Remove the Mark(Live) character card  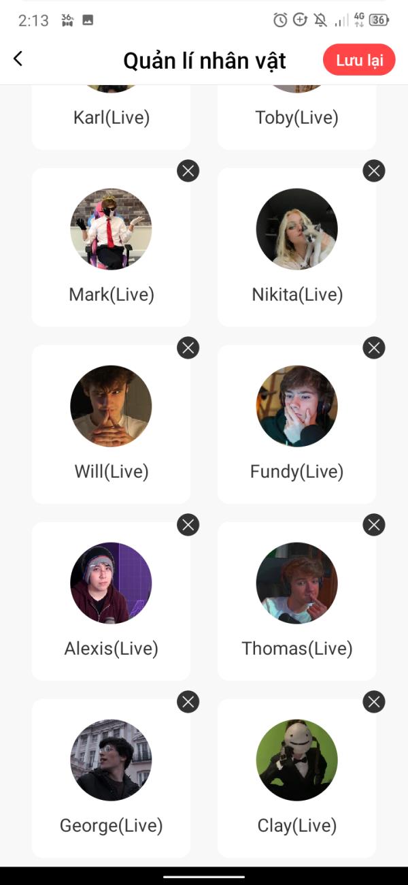pos(188,170)
